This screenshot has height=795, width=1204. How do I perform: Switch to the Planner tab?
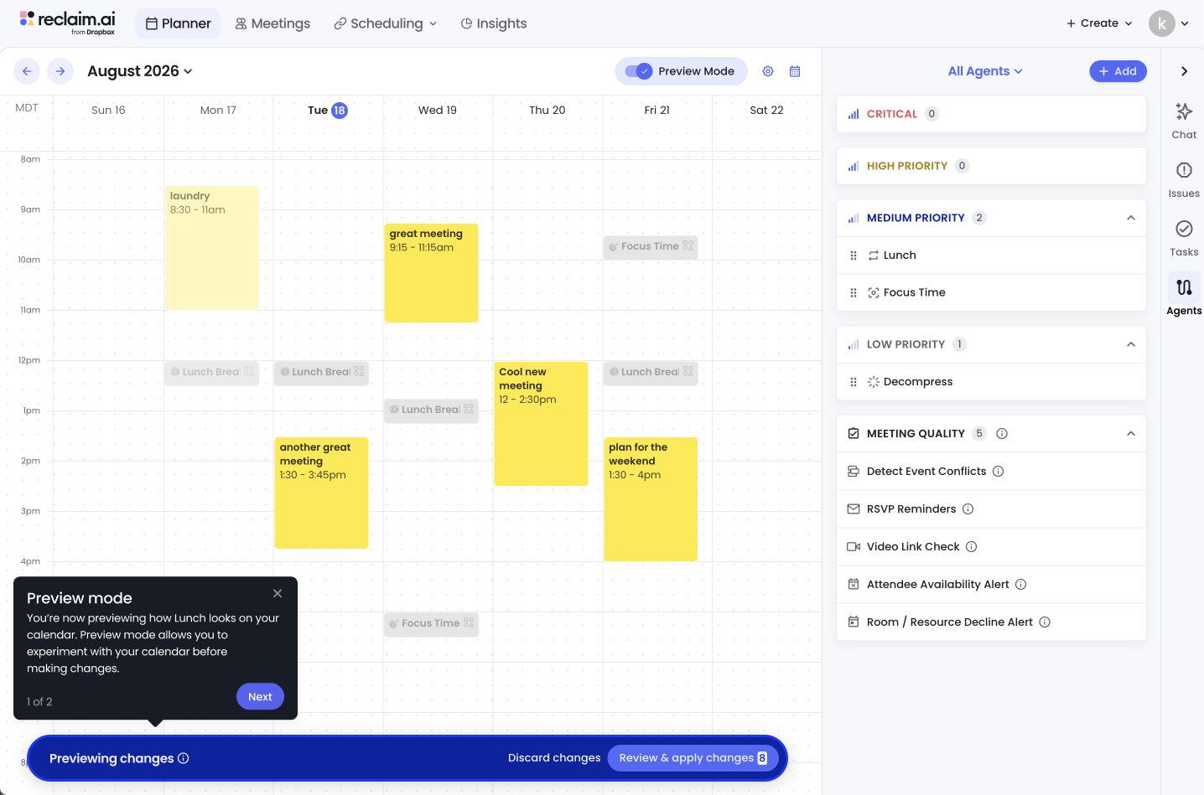[178, 23]
